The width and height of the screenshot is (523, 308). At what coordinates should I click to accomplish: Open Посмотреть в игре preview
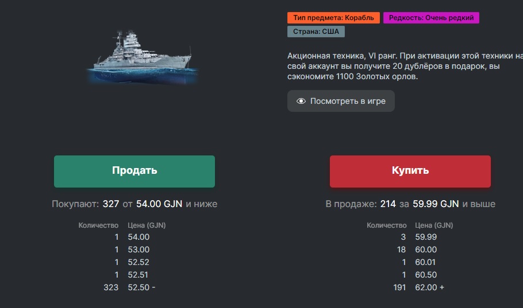[x=341, y=101]
